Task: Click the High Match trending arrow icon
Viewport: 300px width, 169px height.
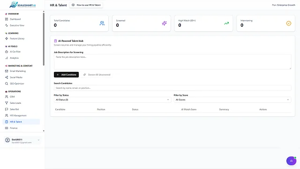Action: pyautogui.click(x=226, y=23)
